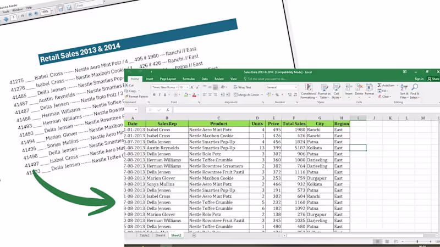Viewport: 440px width, 247px height.
Task: Click Sign in link in Excel
Action: click(x=419, y=79)
